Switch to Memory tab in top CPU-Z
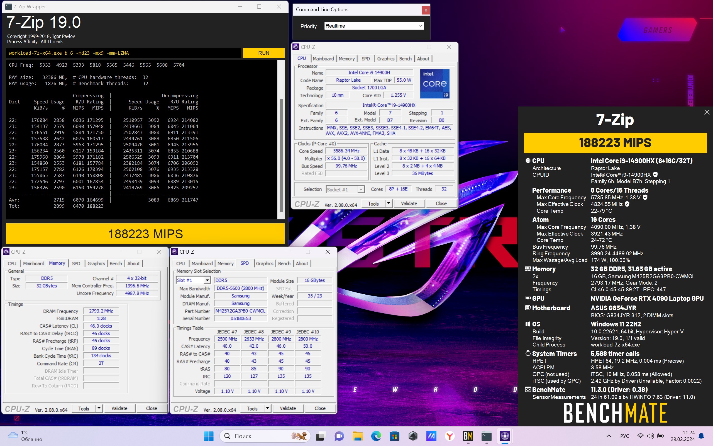713x446 pixels. 346,59
